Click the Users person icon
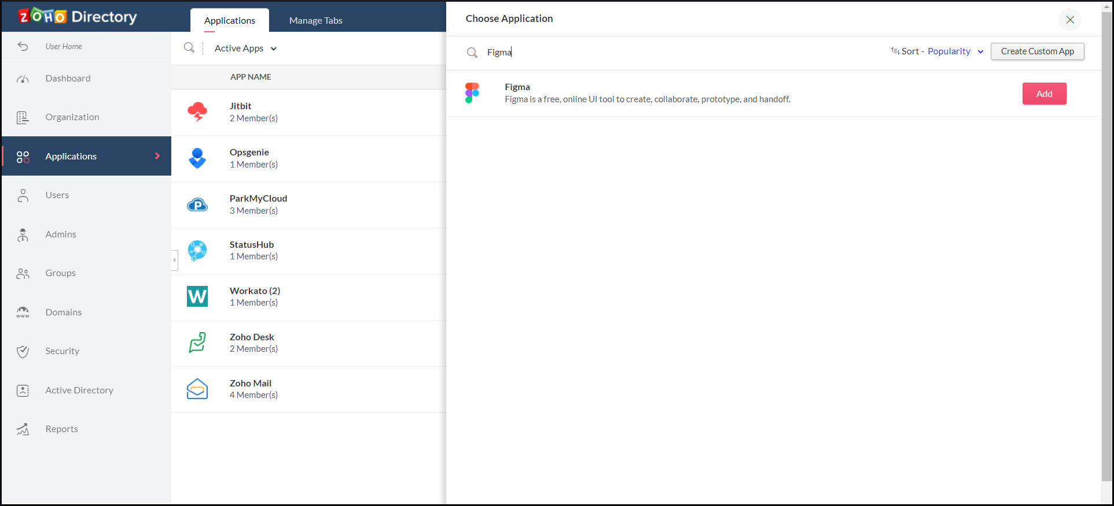The image size is (1114, 506). 23,195
